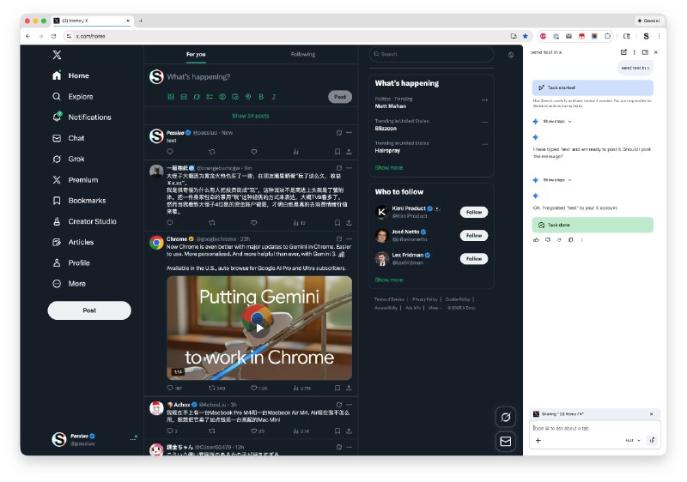Open Bookmarks in the X sidebar
The width and height of the screenshot is (687, 482).
tap(79, 201)
